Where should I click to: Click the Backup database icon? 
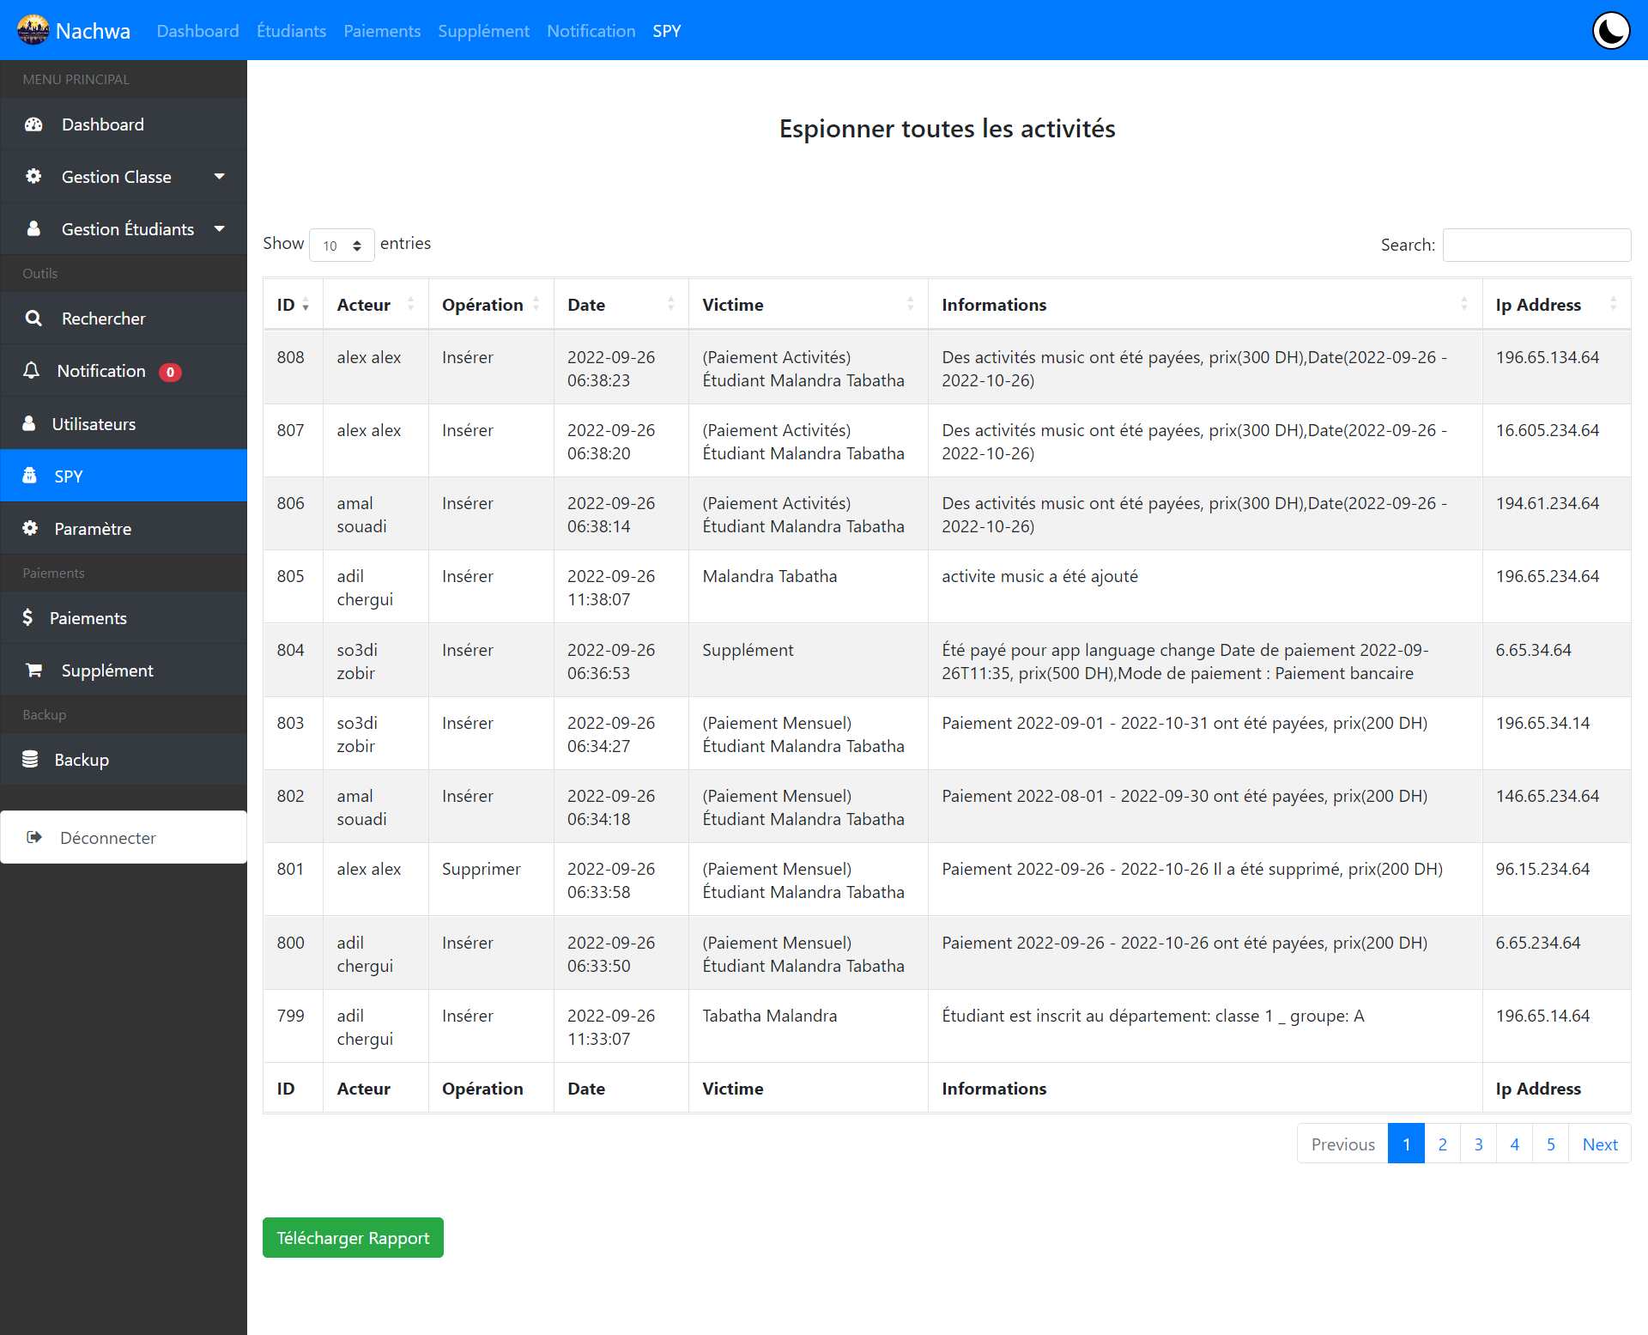(x=30, y=759)
